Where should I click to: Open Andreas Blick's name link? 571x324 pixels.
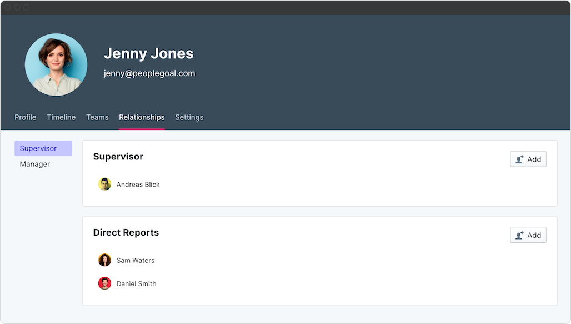click(138, 185)
